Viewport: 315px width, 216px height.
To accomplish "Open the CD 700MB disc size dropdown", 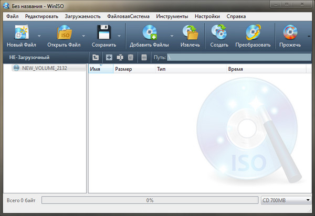I will pyautogui.click(x=286, y=200).
